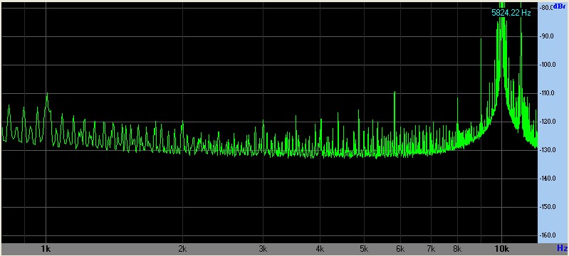
Task: Select the 2k frequency axis label
Action: 182,249
